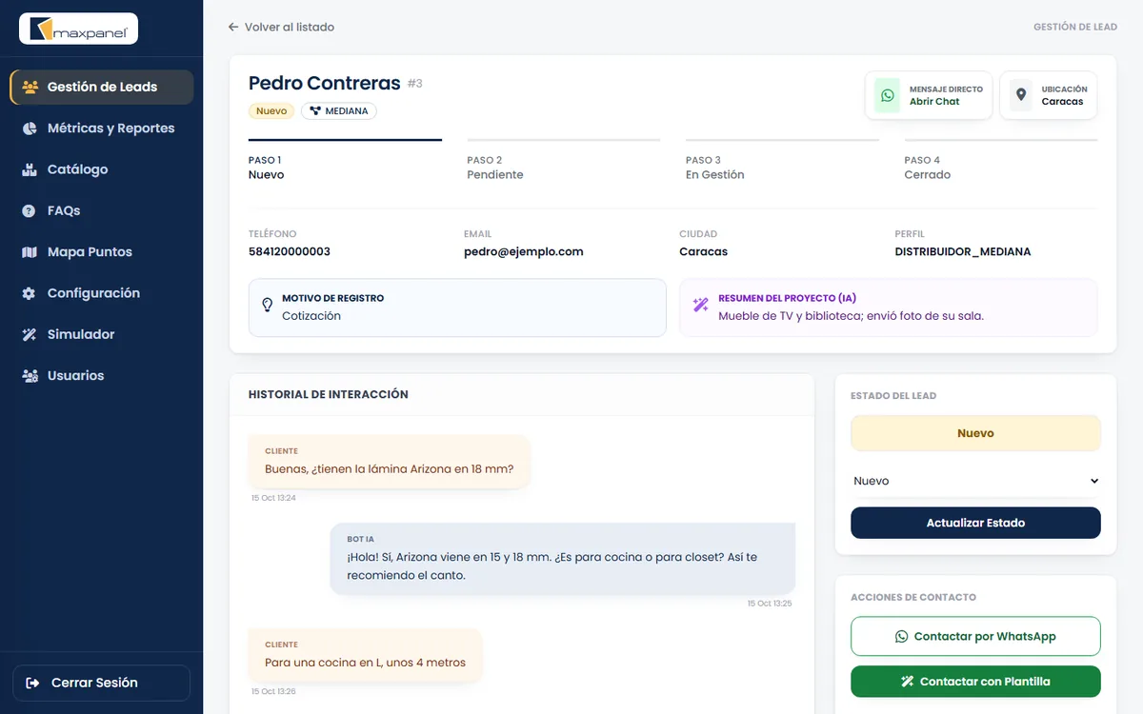Screen dimensions: 1143x714
Task: Open the Catálogo menu item
Action: click(102, 169)
